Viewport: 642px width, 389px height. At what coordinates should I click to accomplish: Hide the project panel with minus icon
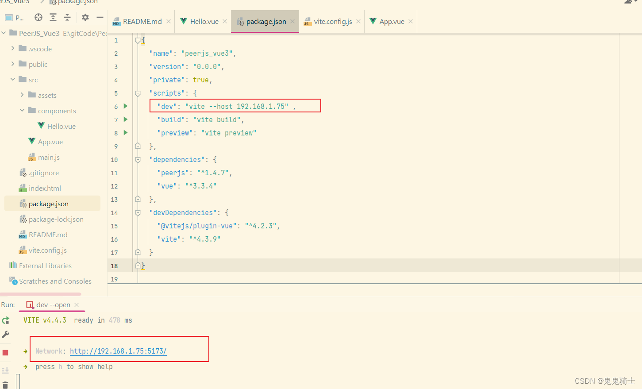100,17
